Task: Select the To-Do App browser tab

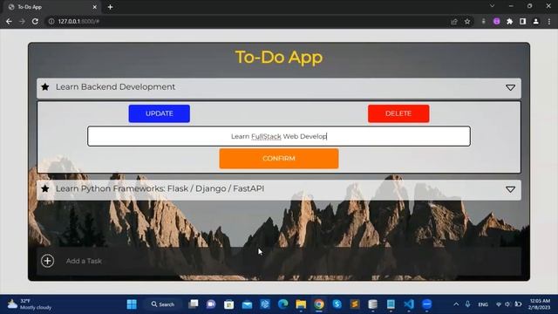Action: pos(51,7)
